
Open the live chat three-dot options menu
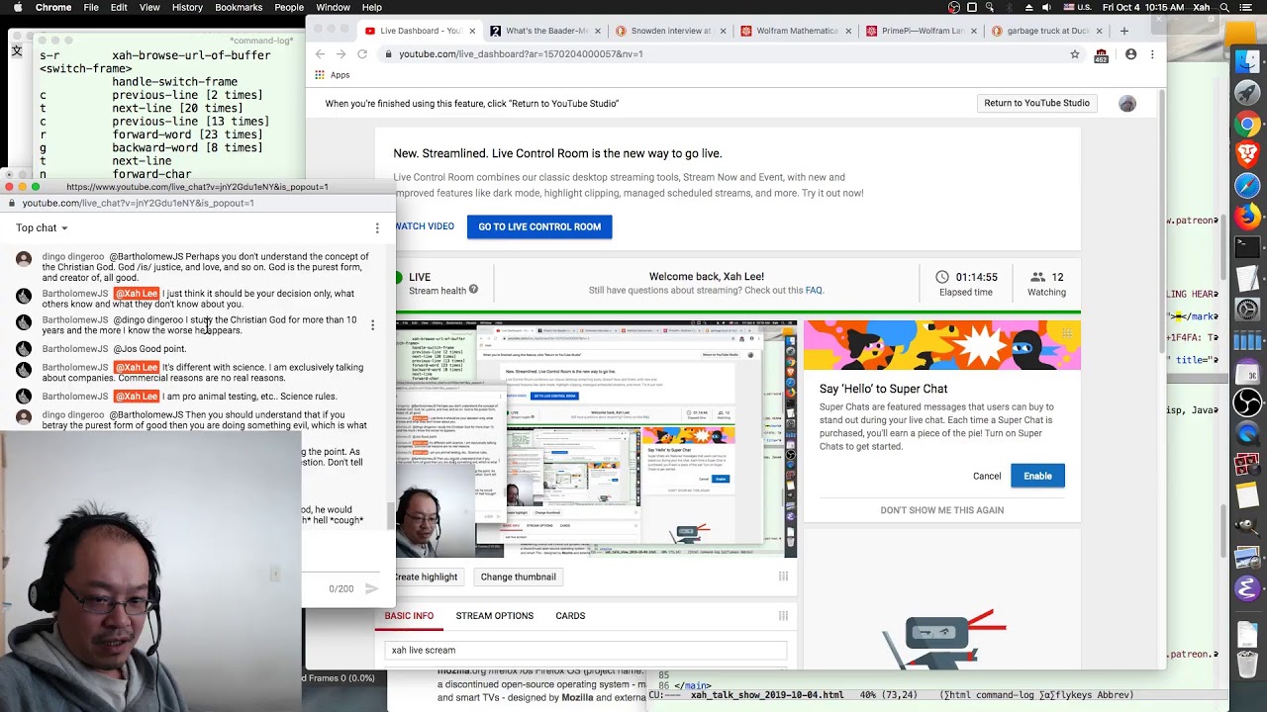377,228
